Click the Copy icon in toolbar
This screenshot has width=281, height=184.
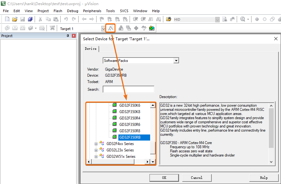48,19
